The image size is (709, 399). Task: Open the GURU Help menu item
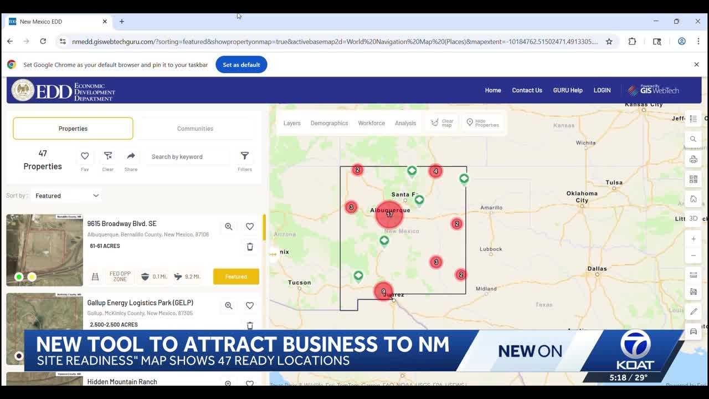(568, 90)
